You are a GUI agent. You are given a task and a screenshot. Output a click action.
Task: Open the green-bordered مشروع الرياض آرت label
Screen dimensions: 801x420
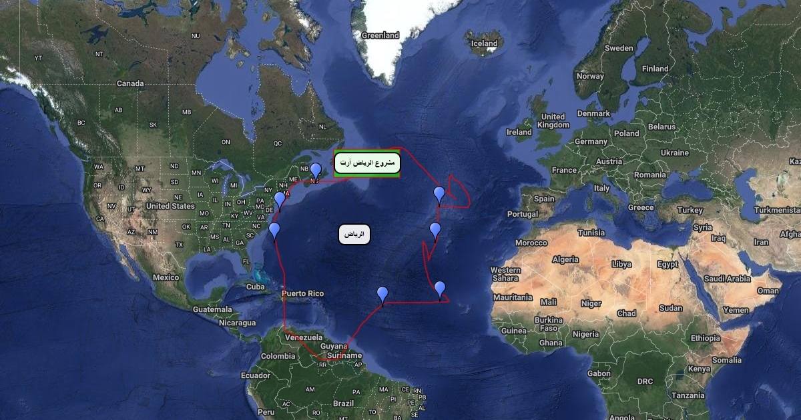tap(367, 163)
